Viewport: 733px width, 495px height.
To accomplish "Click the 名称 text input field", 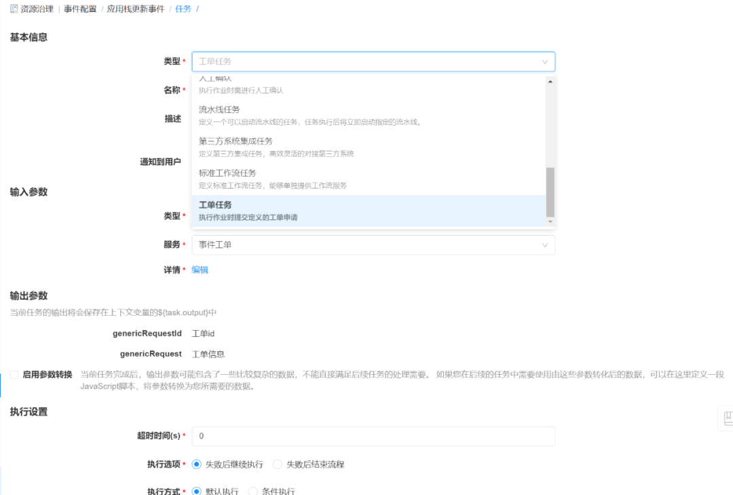I will 373,89.
